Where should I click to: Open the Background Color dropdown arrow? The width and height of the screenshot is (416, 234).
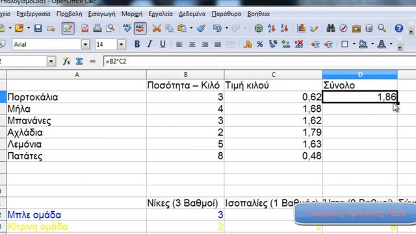(372, 44)
